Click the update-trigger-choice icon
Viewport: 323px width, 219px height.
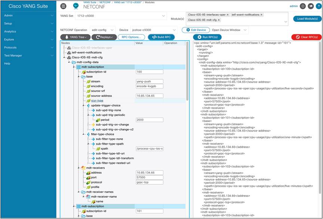[x=88, y=105]
